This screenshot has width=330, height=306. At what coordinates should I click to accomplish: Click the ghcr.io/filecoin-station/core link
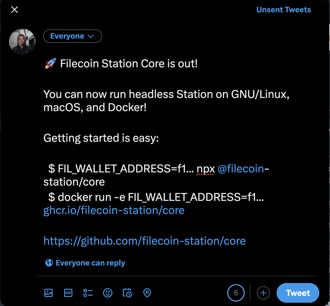114,210
